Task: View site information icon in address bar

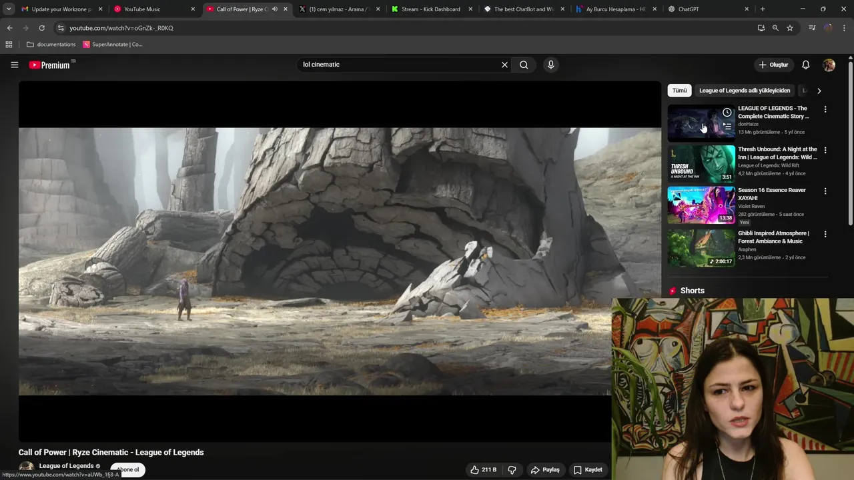Action: tap(61, 28)
